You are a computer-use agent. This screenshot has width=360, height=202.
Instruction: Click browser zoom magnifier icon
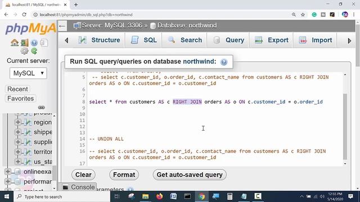tap(294, 15)
